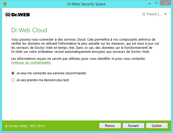Expand language list with arrow
Screen dimensions: 173x133
[x=165, y=14]
